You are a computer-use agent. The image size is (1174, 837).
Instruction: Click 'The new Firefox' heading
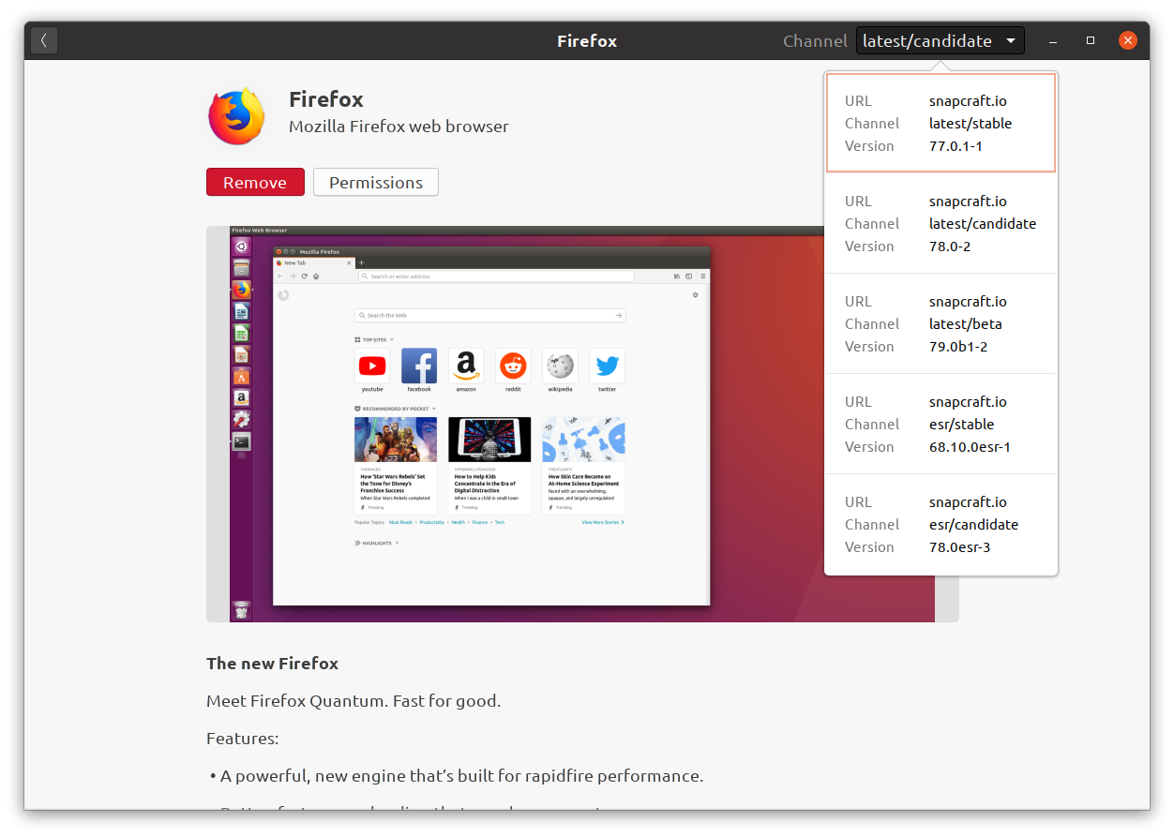(272, 664)
